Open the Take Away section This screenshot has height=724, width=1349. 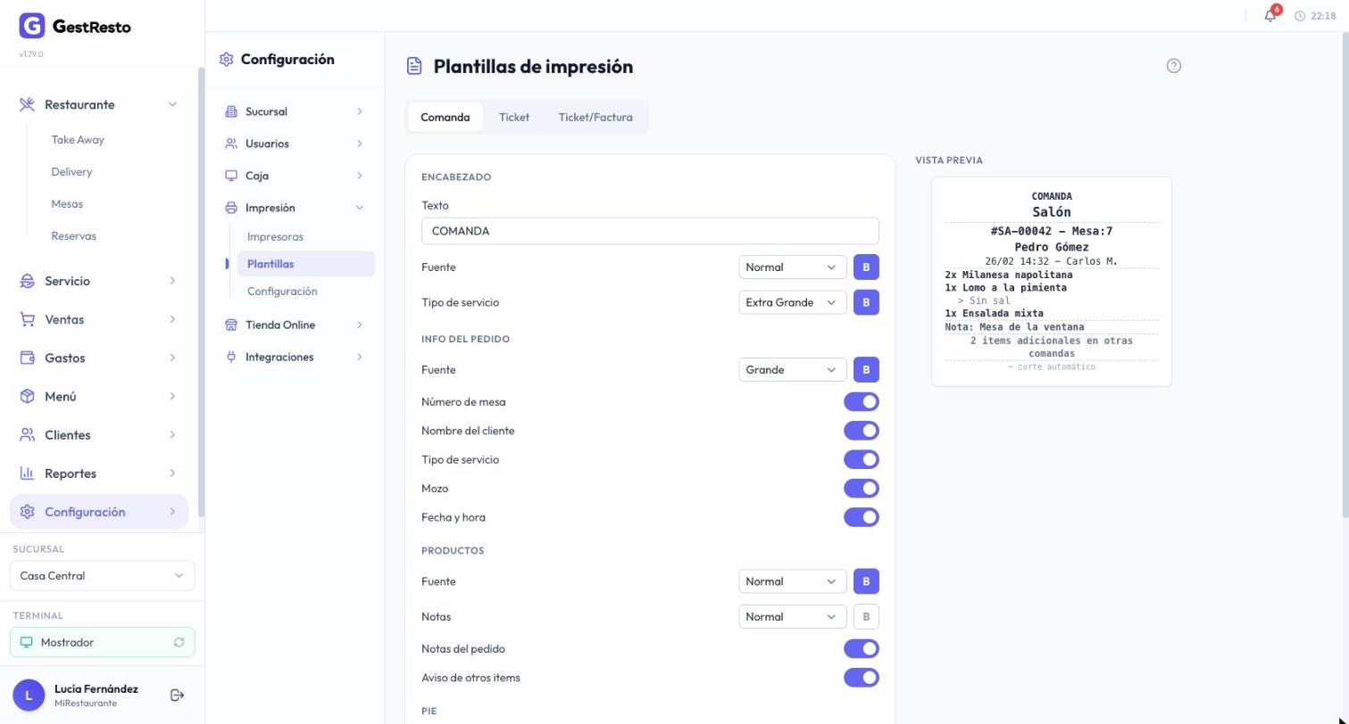pos(78,140)
